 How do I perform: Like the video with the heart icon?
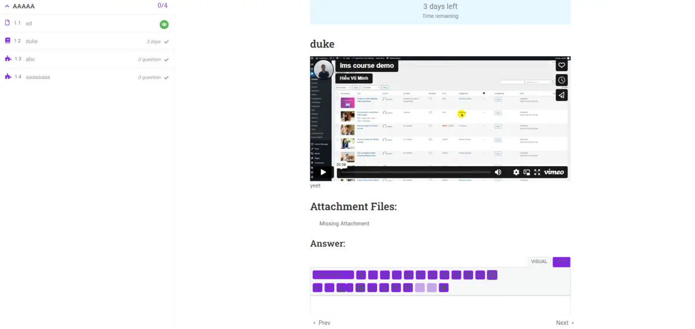[x=561, y=65]
